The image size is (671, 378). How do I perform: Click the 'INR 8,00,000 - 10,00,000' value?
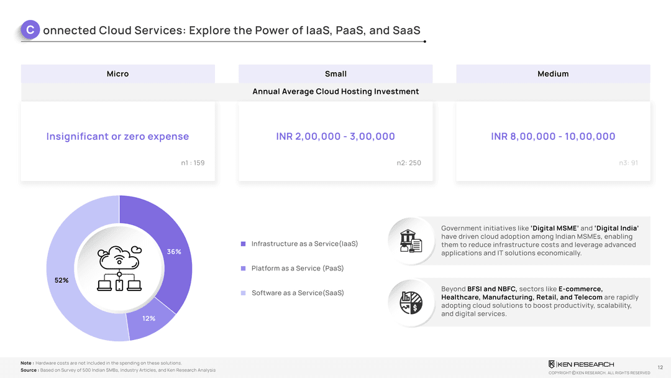[x=553, y=137]
